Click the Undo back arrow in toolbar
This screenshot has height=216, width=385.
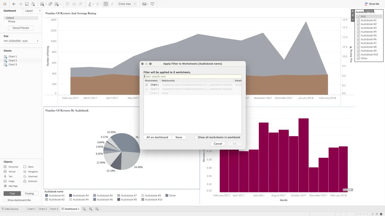pos(14,4)
